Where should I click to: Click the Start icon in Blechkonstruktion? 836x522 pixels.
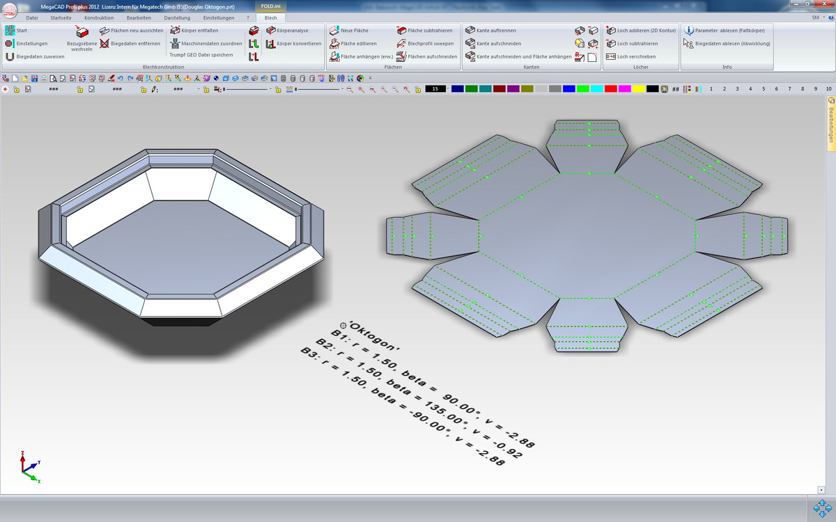point(10,31)
